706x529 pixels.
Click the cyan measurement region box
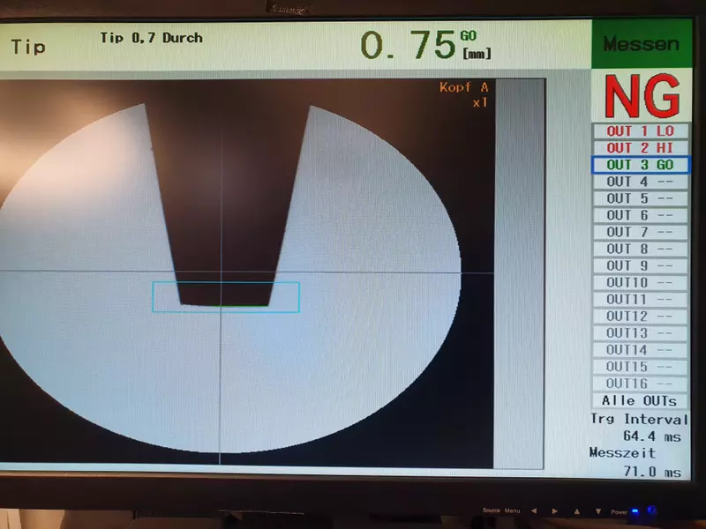[226, 297]
